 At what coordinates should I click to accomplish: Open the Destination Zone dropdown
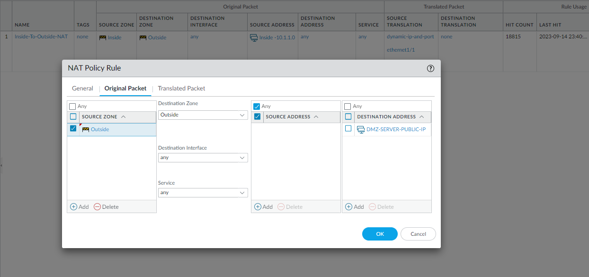click(x=203, y=115)
